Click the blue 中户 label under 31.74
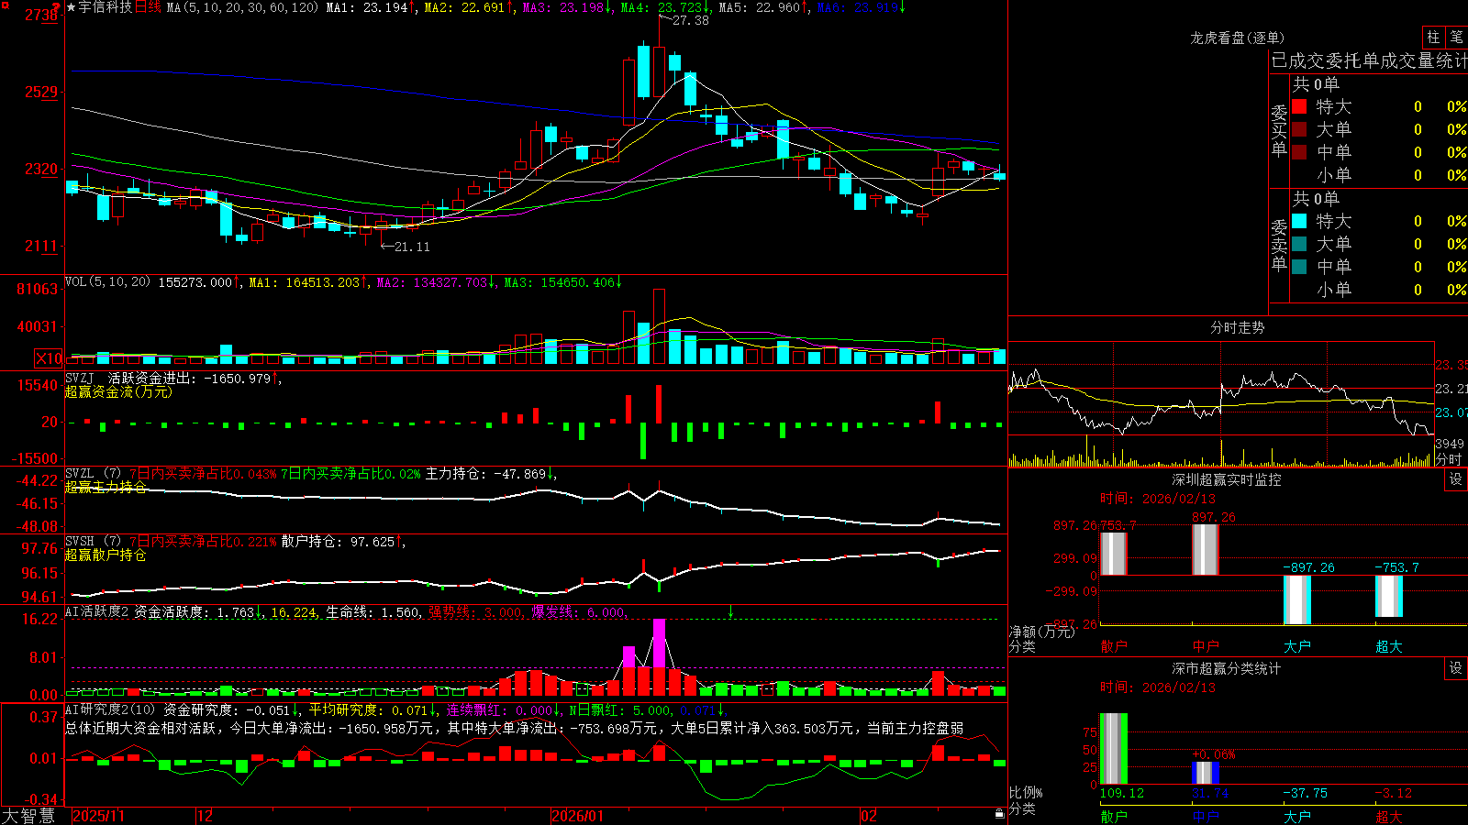 pyautogui.click(x=1205, y=816)
